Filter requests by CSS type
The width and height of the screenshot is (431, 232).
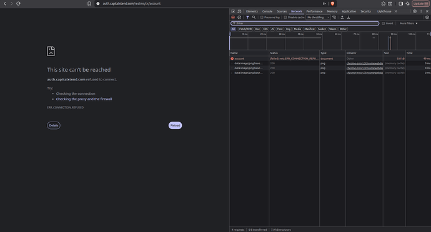point(265,29)
